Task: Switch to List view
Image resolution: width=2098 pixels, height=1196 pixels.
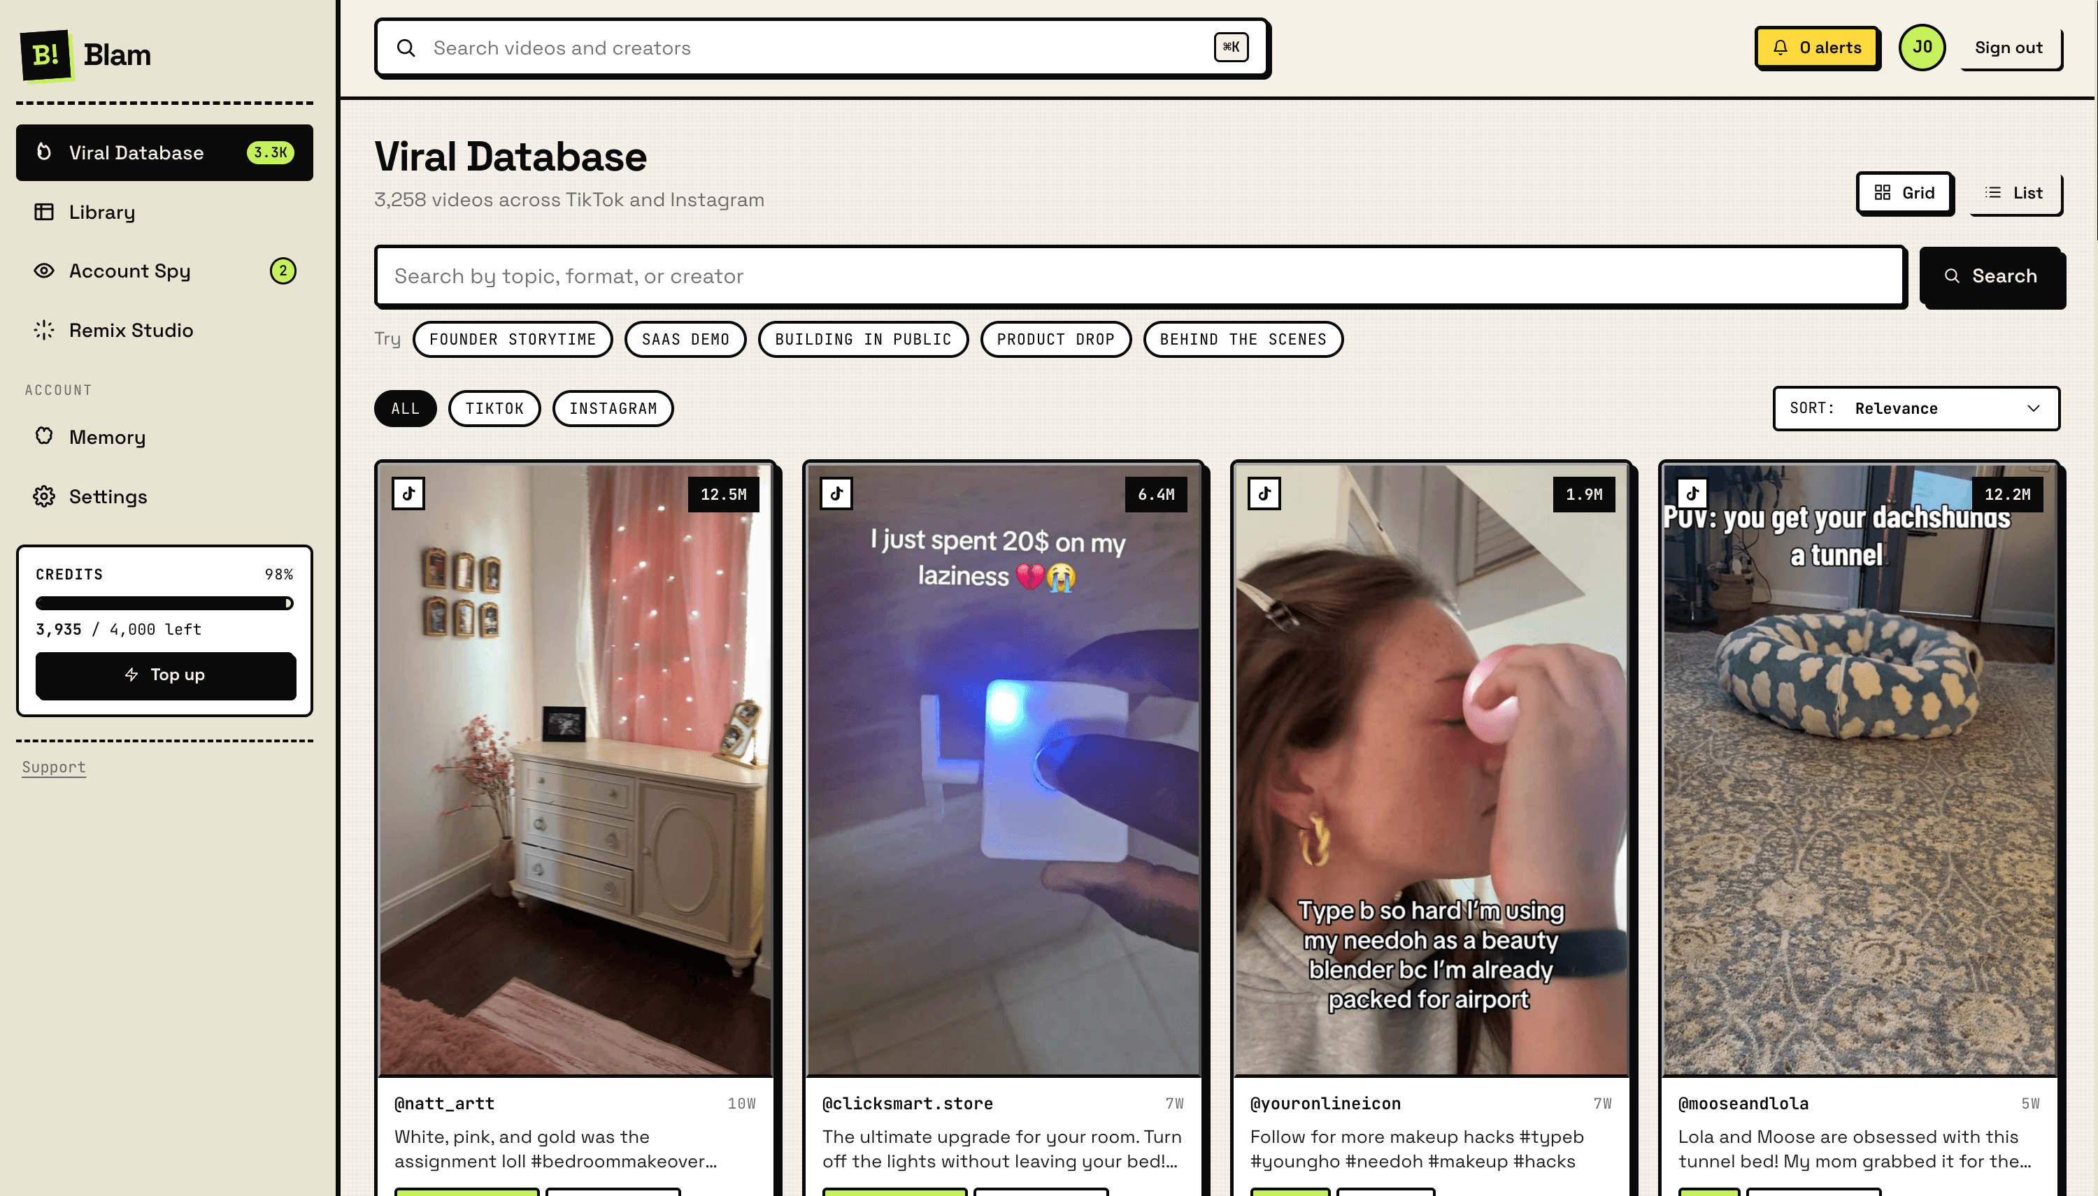Action: click(x=2015, y=192)
